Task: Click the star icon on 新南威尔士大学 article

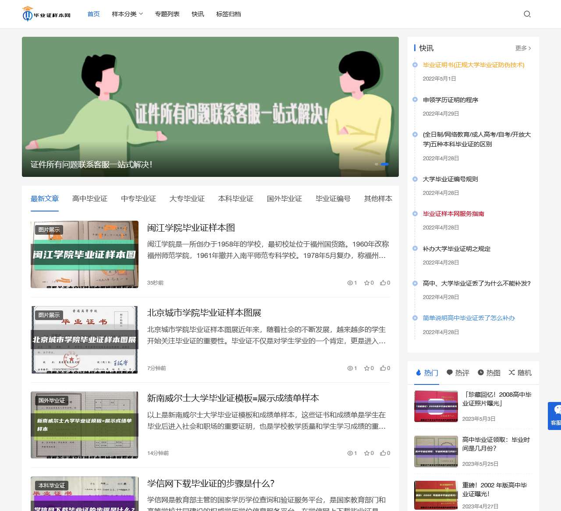Action: pyautogui.click(x=367, y=453)
